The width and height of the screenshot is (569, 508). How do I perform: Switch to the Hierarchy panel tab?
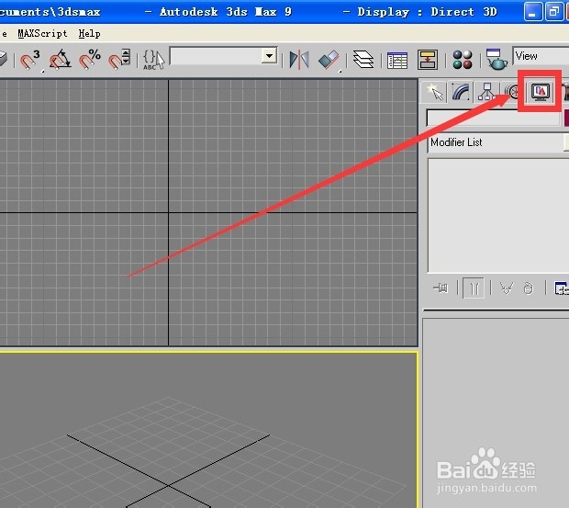pyautogui.click(x=486, y=92)
